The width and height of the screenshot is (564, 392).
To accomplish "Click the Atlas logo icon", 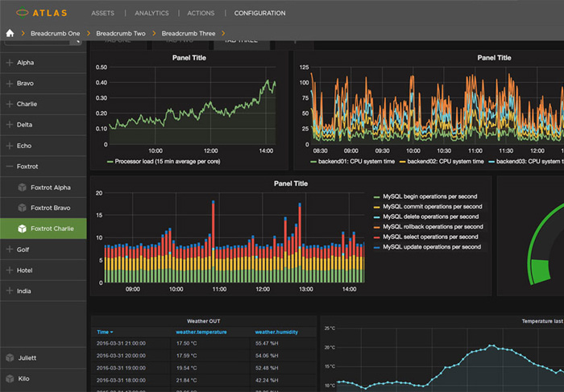I will click(22, 13).
